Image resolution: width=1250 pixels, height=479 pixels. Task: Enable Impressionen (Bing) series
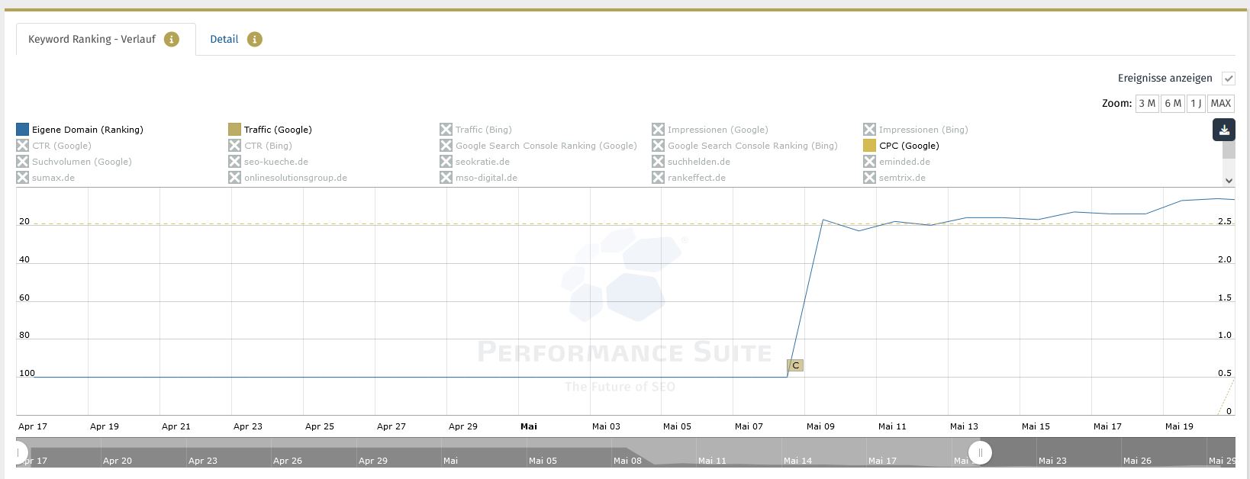[916, 130]
